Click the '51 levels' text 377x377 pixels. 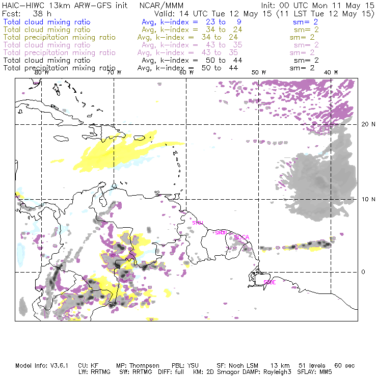pos(312,366)
